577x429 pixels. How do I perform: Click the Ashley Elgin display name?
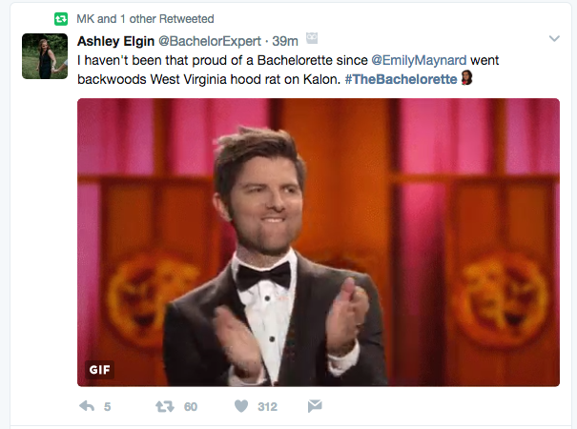[113, 40]
